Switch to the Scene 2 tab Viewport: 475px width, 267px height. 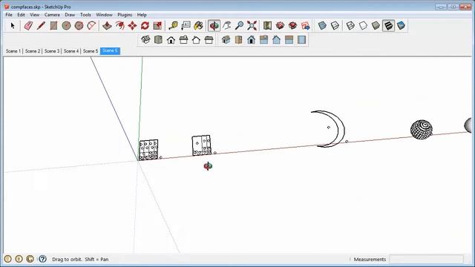[x=33, y=51]
